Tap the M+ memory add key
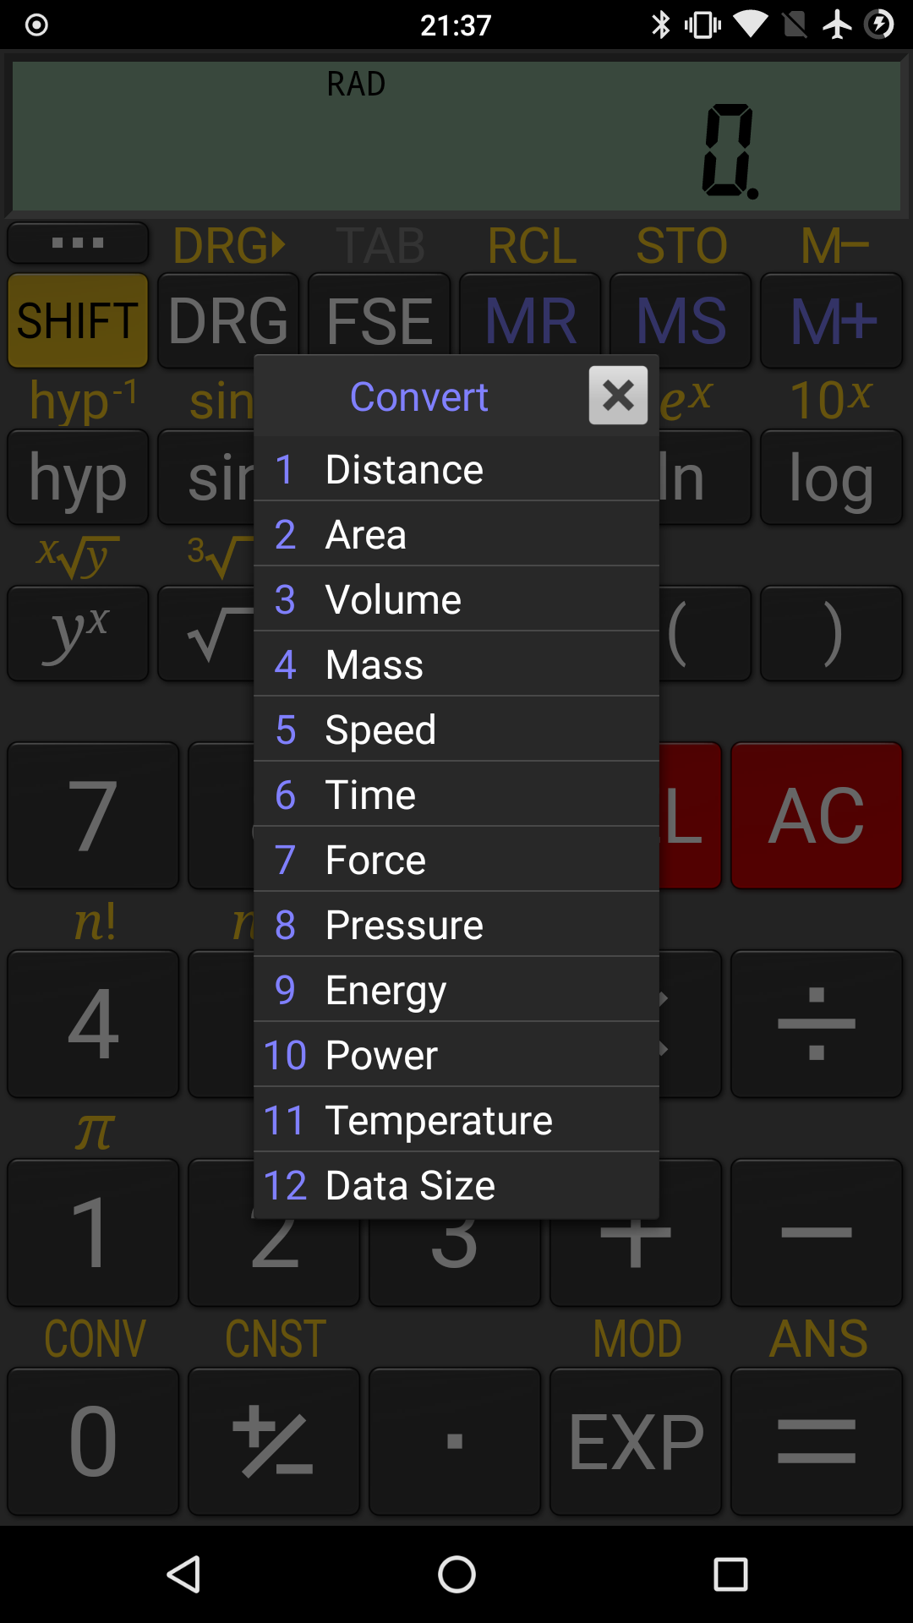The image size is (913, 1623). [x=832, y=320]
